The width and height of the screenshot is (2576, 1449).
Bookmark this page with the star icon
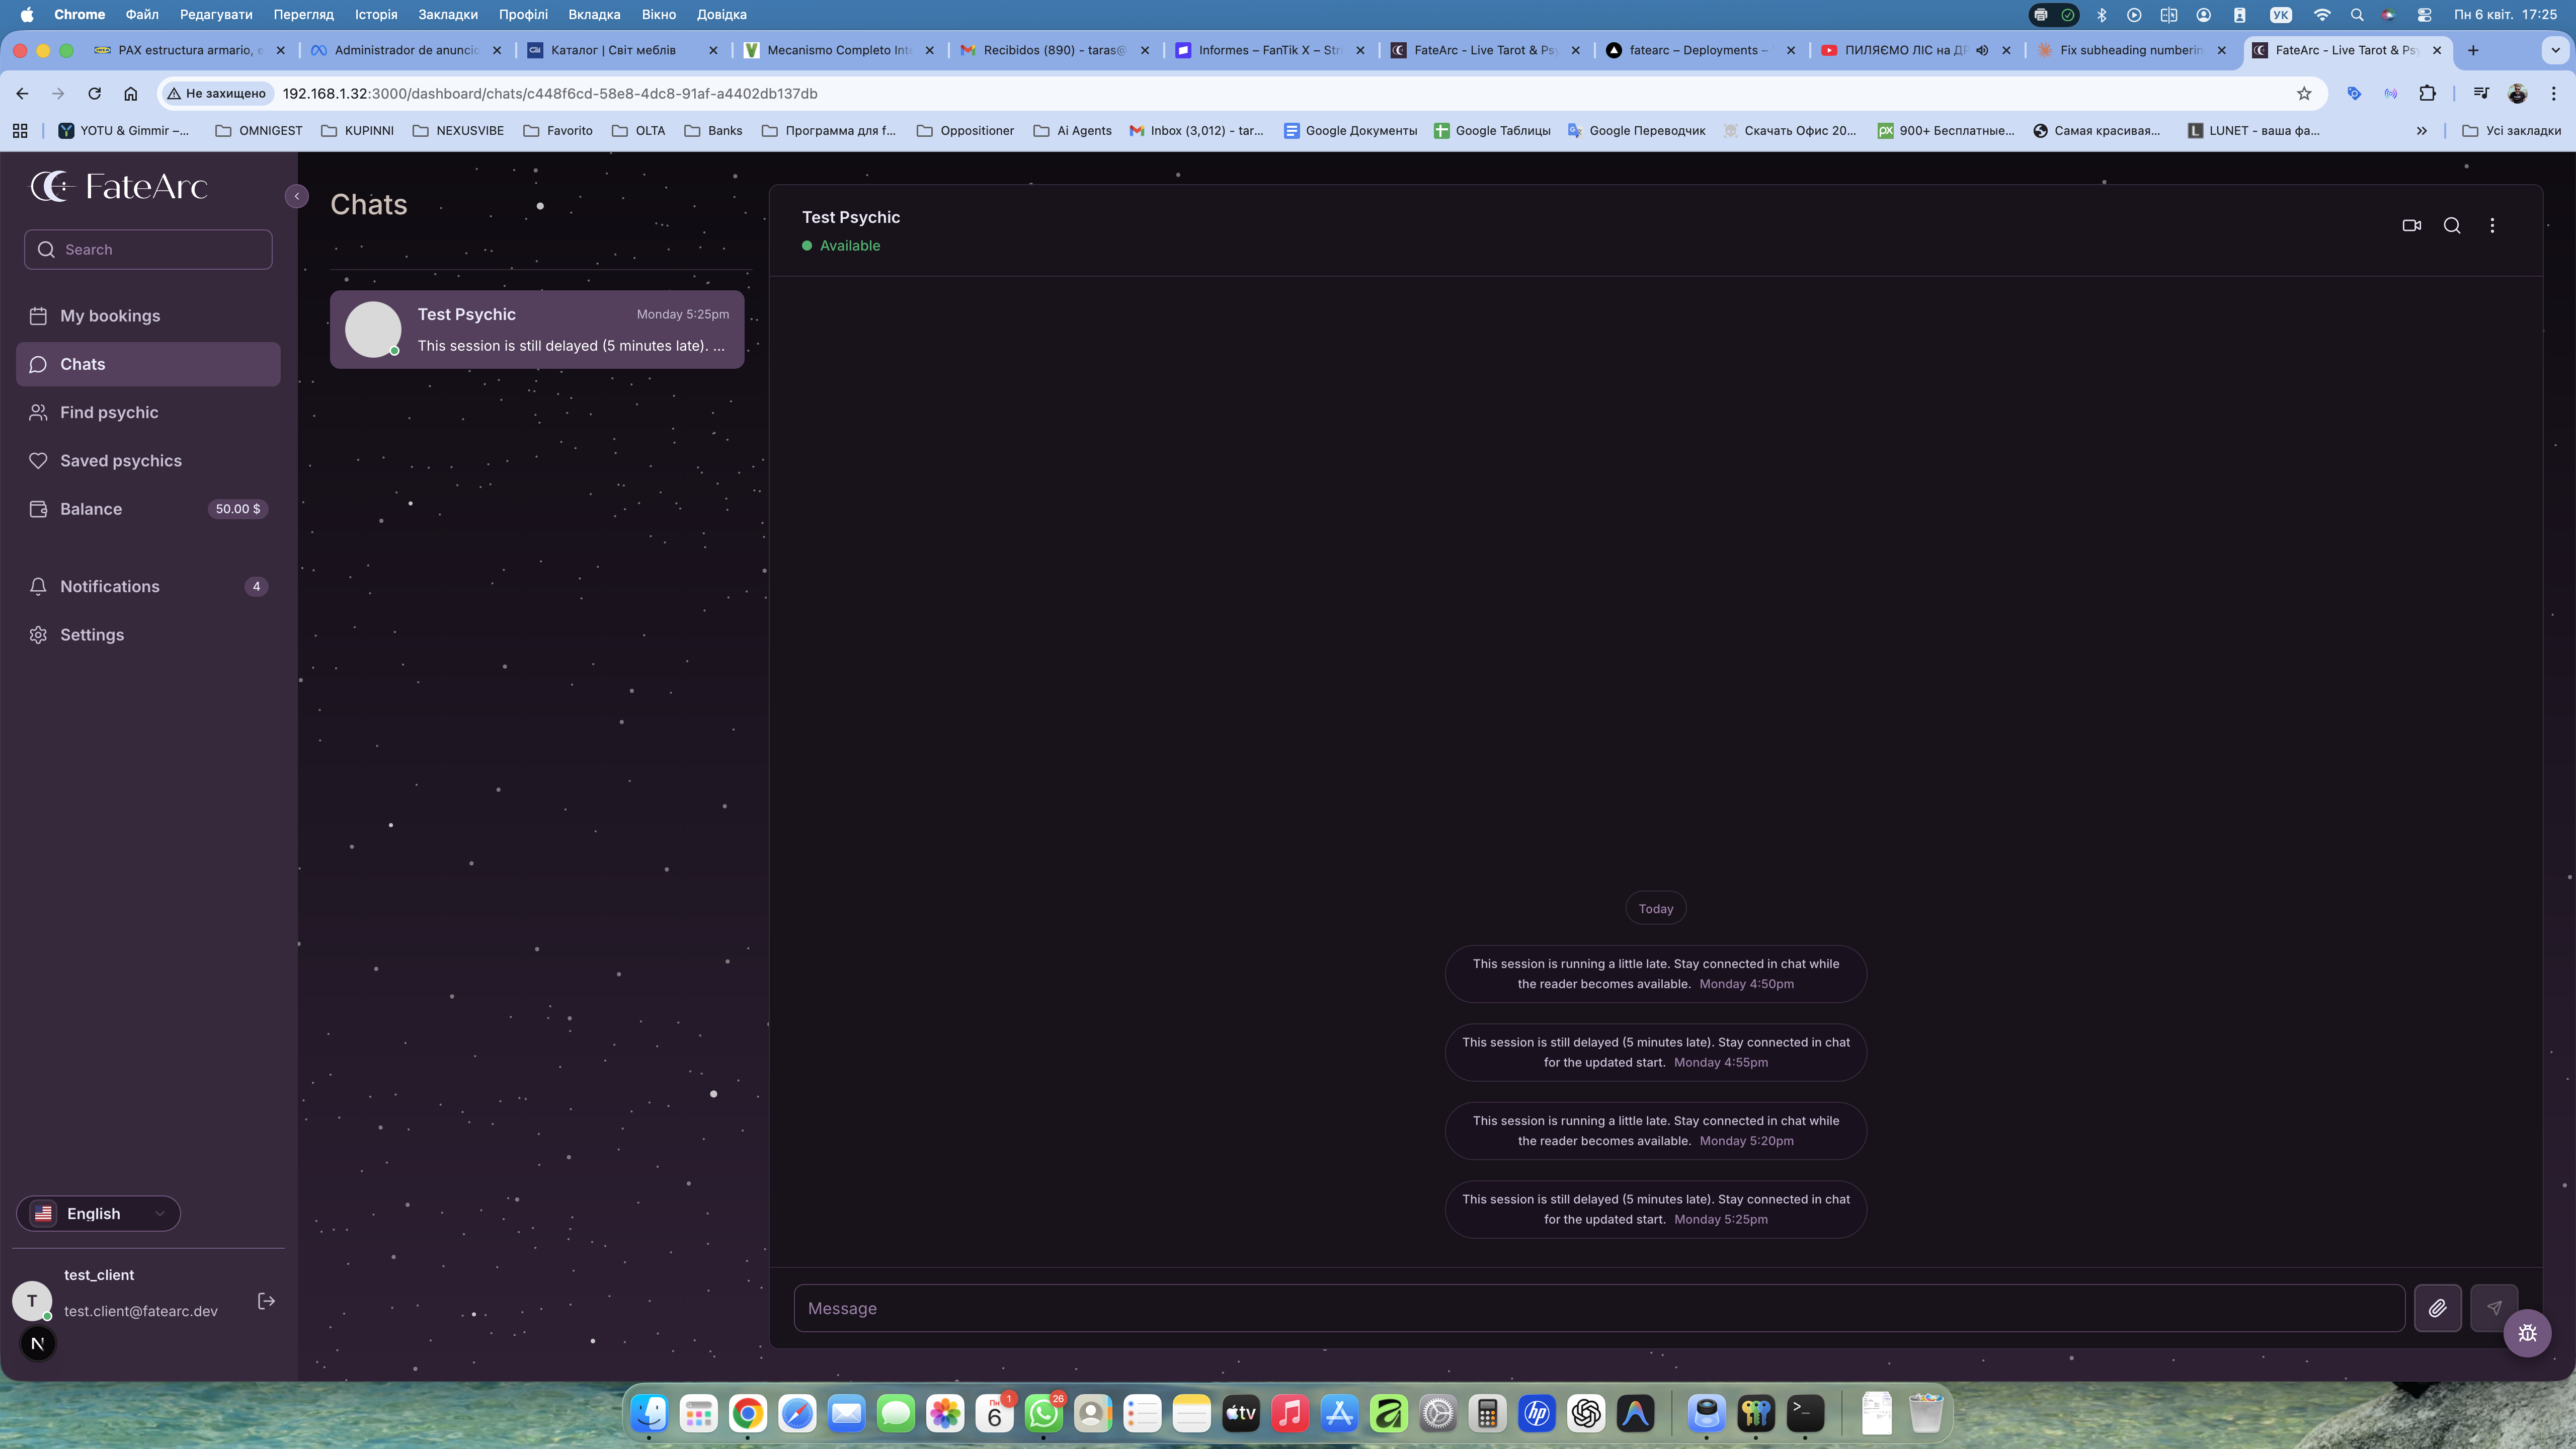tap(2304, 93)
